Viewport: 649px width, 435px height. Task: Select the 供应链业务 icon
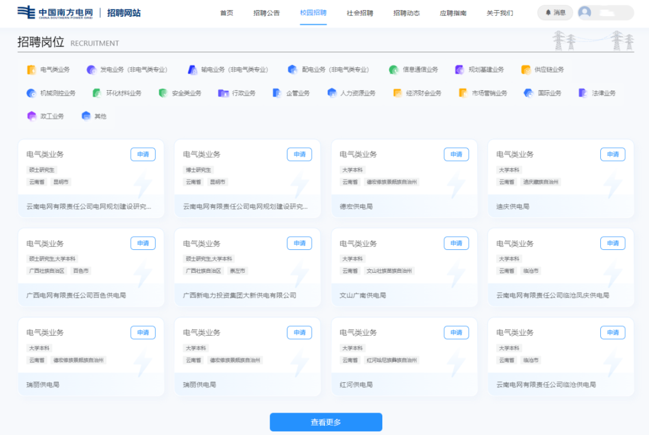[x=526, y=70]
